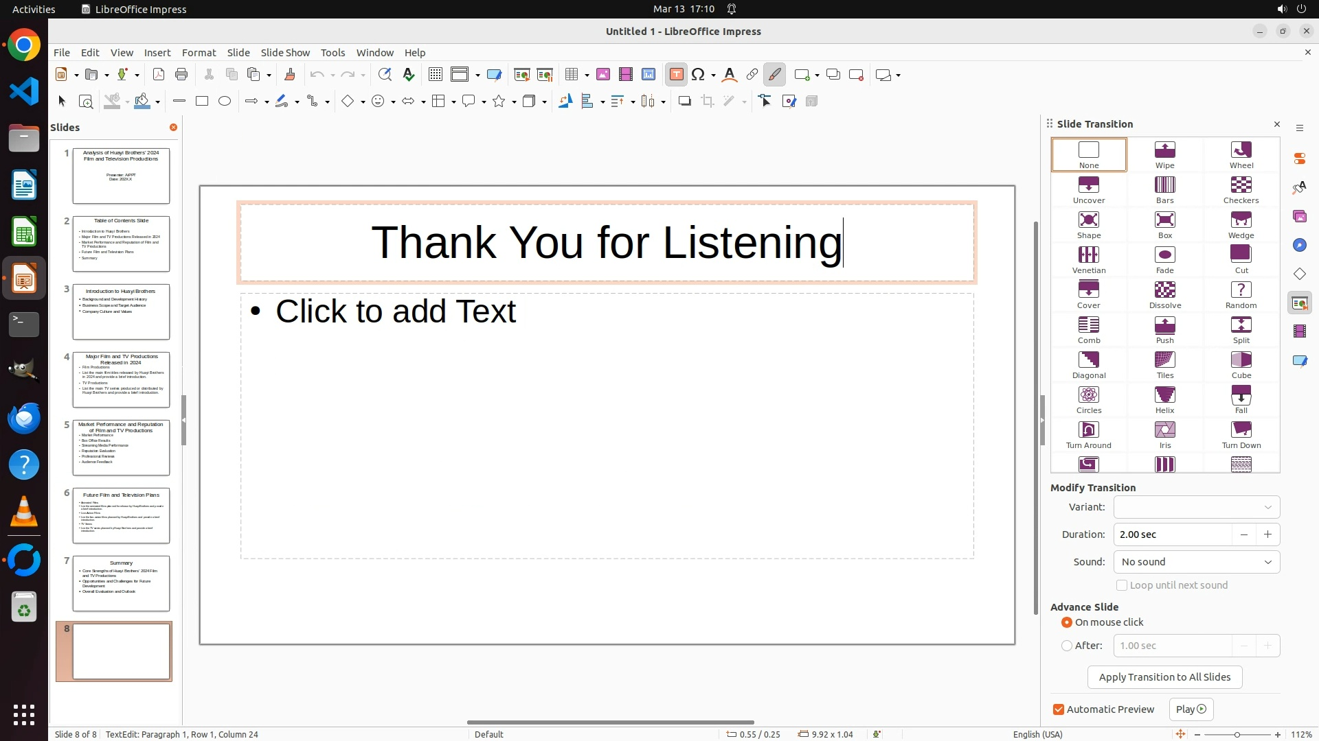Screen dimensions: 1319x741
Task: Select the Rectangle shape tool
Action: [x=202, y=102]
